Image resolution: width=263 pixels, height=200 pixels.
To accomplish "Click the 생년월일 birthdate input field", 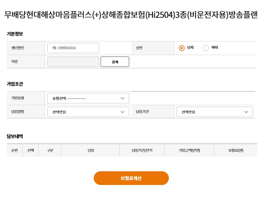I will [73, 48].
